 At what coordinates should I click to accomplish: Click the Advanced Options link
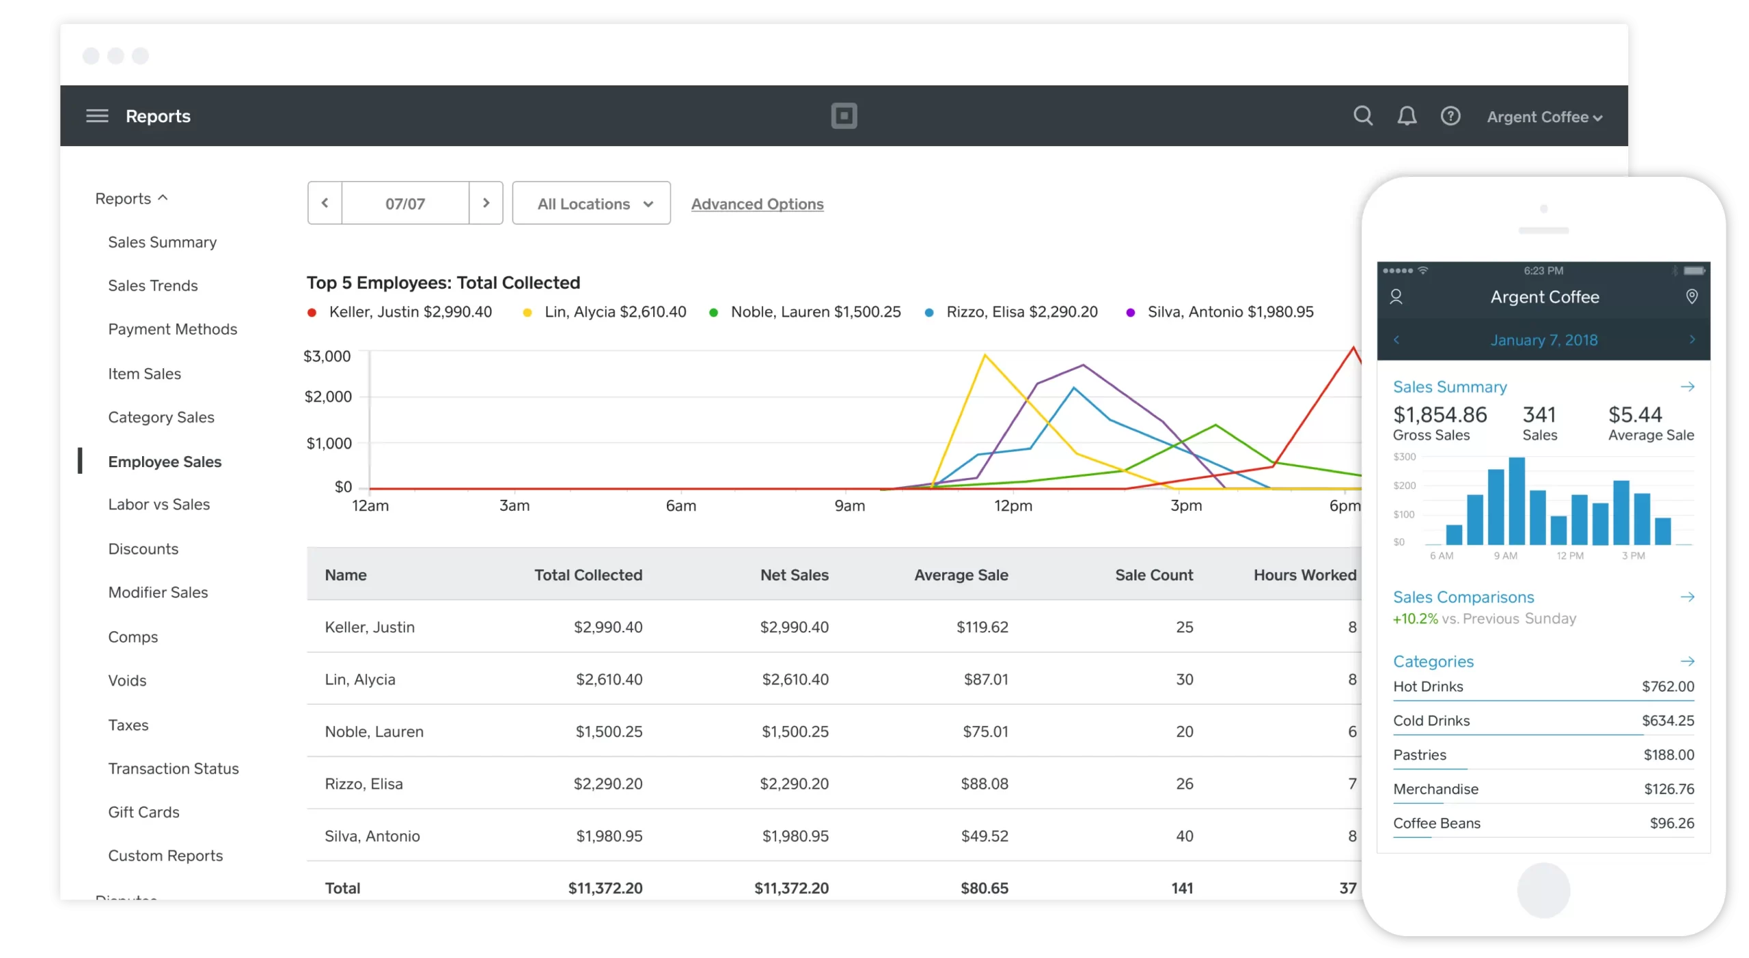(757, 204)
